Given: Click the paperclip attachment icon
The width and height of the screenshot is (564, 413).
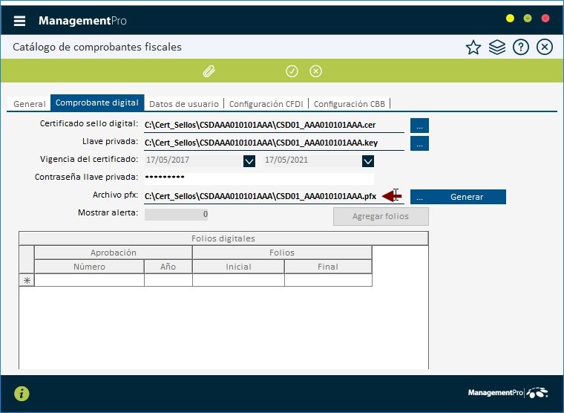Looking at the screenshot, I should pos(209,71).
